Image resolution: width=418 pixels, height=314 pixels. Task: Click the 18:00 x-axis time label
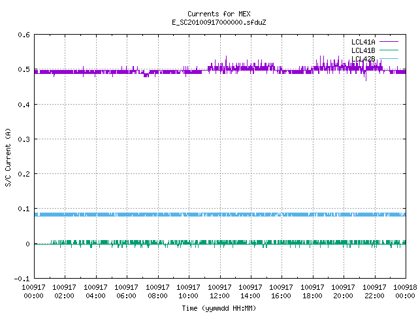point(312,296)
